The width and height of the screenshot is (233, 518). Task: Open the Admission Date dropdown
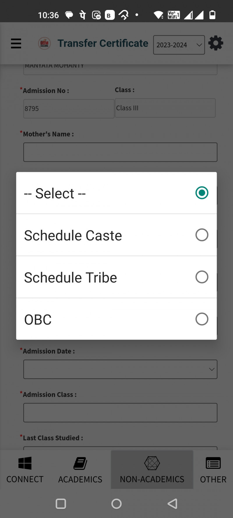click(120, 369)
